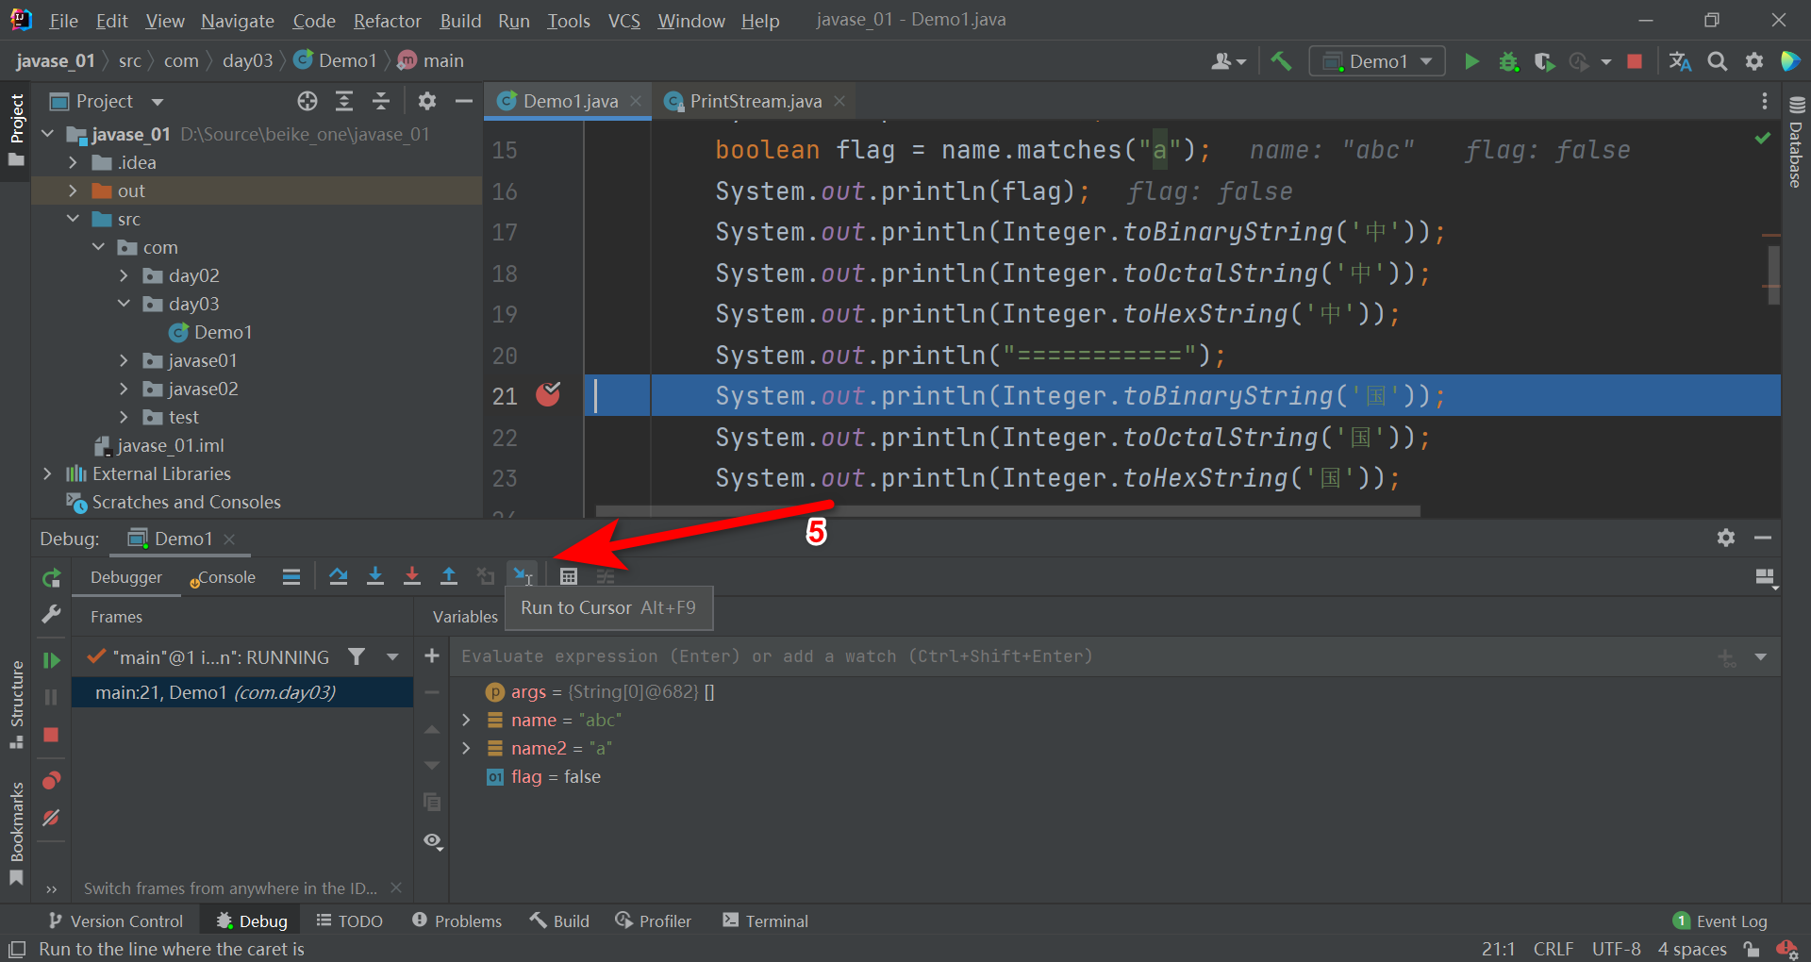Viewport: 1811px width, 962px height.
Task: Switch to the Console tab
Action: coord(224,577)
